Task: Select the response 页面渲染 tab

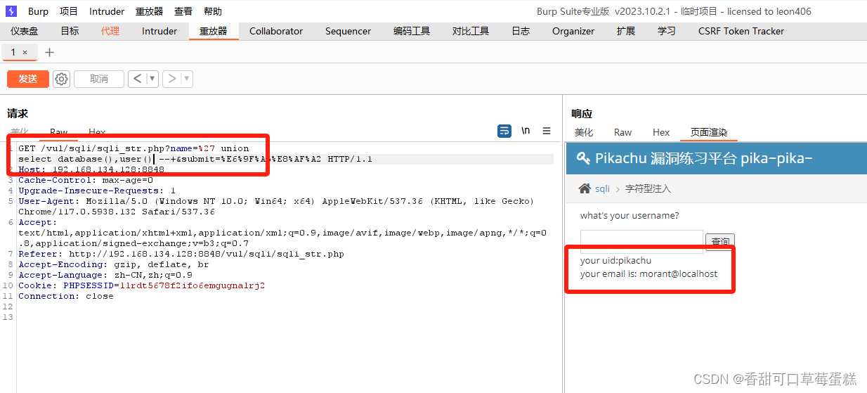Action: point(709,132)
